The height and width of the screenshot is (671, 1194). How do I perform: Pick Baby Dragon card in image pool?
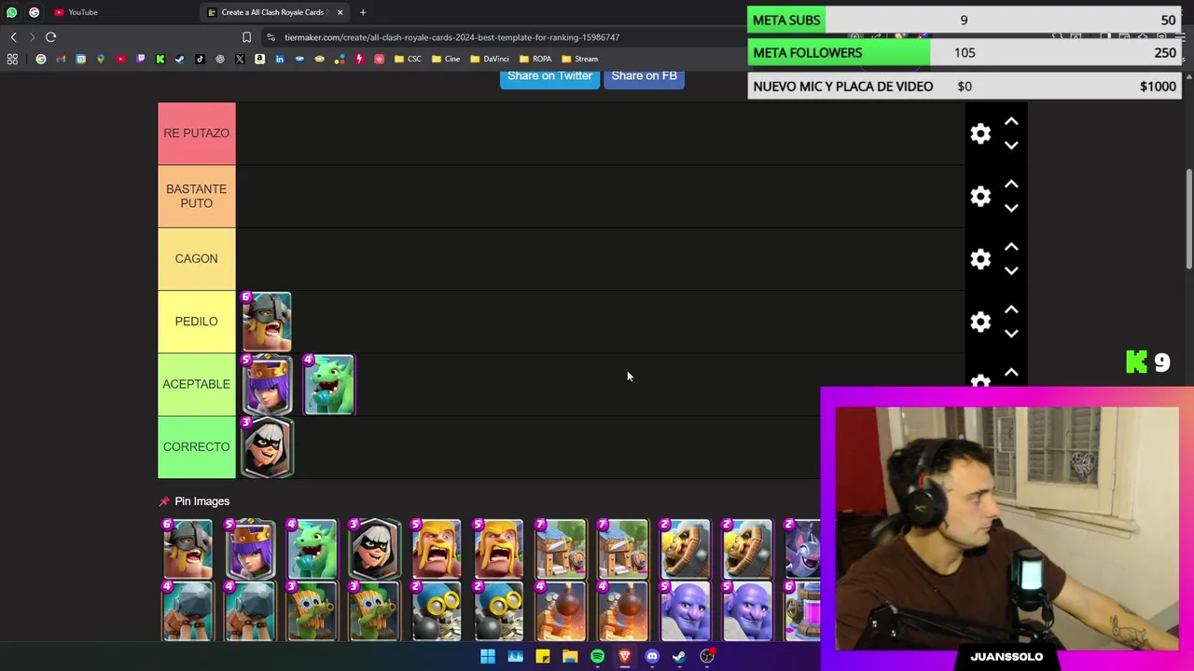(x=312, y=550)
